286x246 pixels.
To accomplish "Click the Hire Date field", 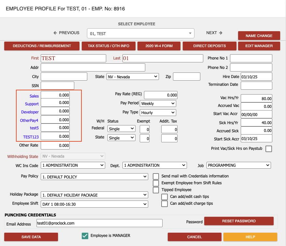I will [256, 77].
